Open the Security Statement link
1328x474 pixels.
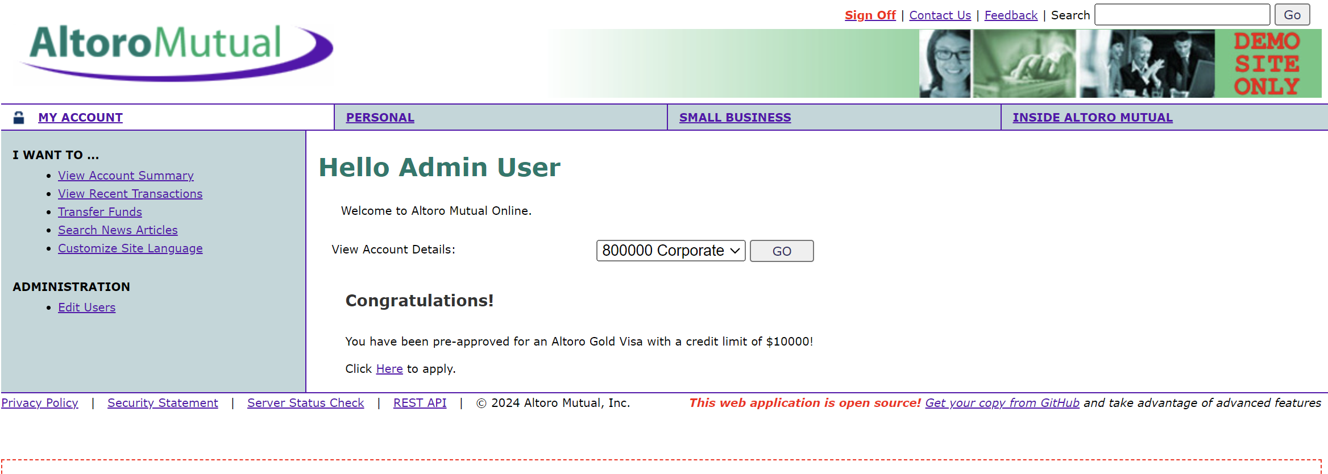[x=163, y=403]
